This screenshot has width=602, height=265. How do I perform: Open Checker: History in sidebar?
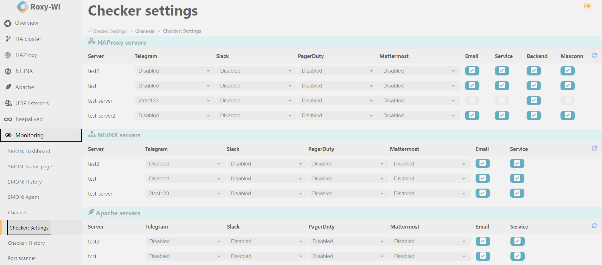tap(26, 243)
